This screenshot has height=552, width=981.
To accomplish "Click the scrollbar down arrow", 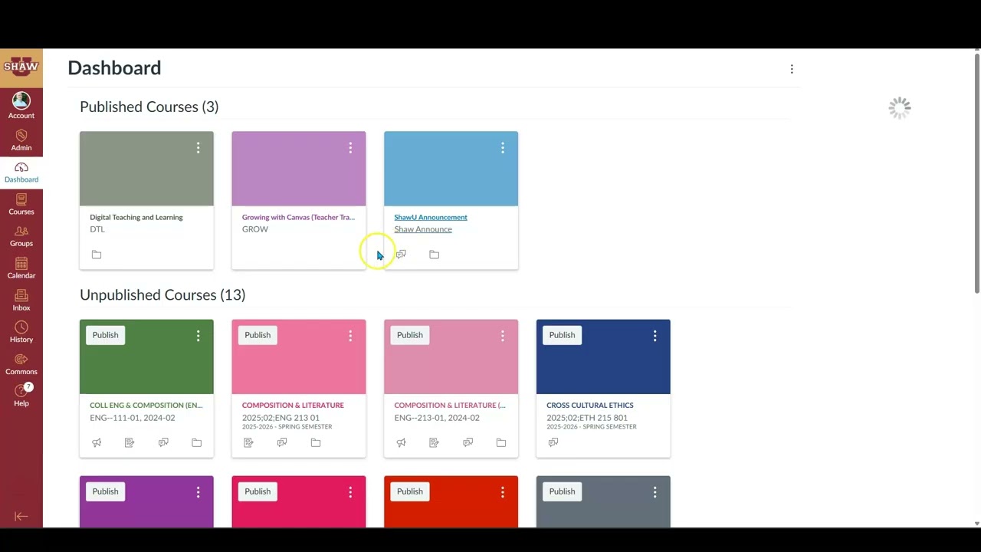I will (976, 524).
